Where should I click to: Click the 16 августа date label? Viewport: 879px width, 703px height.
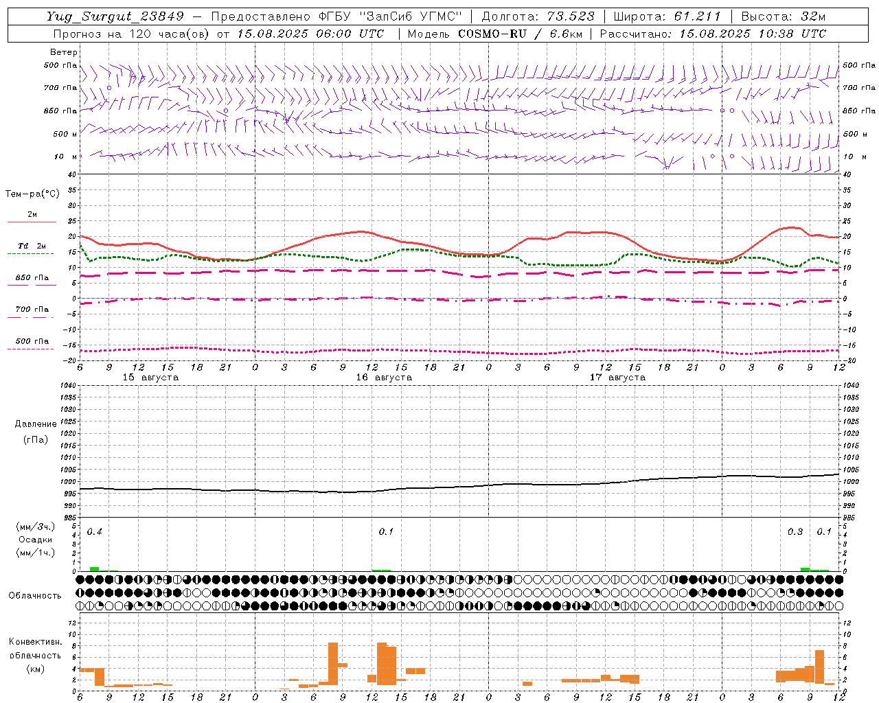384,378
